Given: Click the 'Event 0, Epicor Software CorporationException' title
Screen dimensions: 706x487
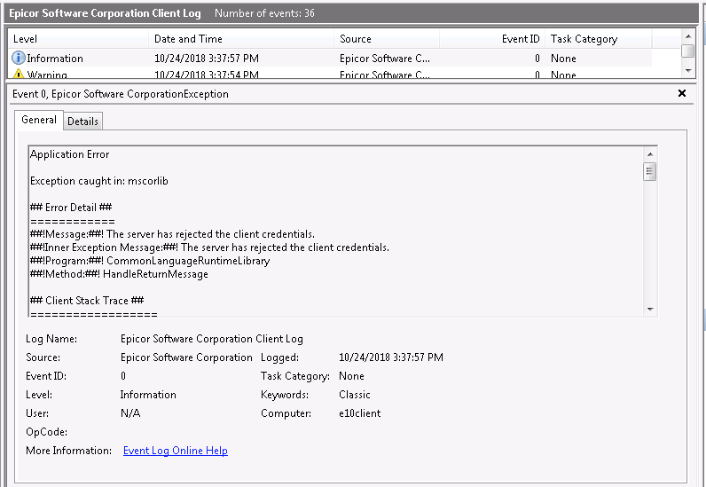Looking at the screenshot, I should click(x=121, y=94).
